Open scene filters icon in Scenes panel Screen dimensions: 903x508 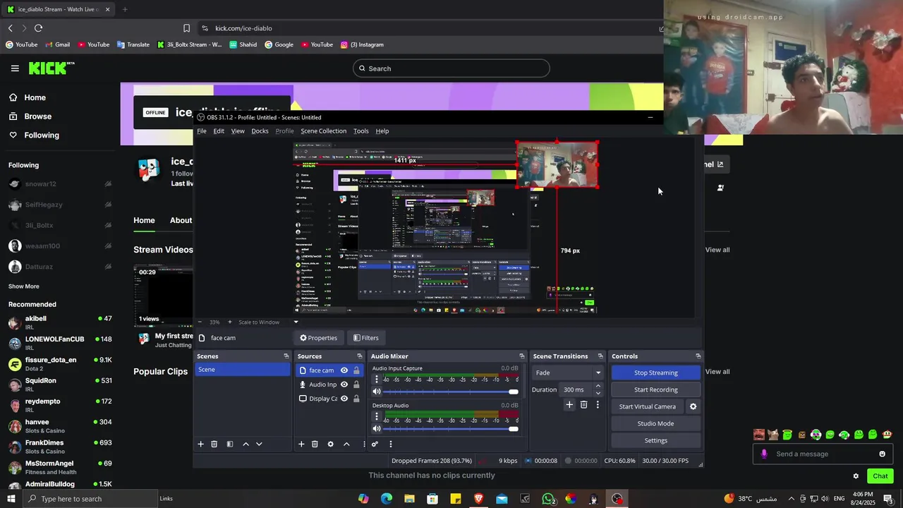[x=229, y=444]
